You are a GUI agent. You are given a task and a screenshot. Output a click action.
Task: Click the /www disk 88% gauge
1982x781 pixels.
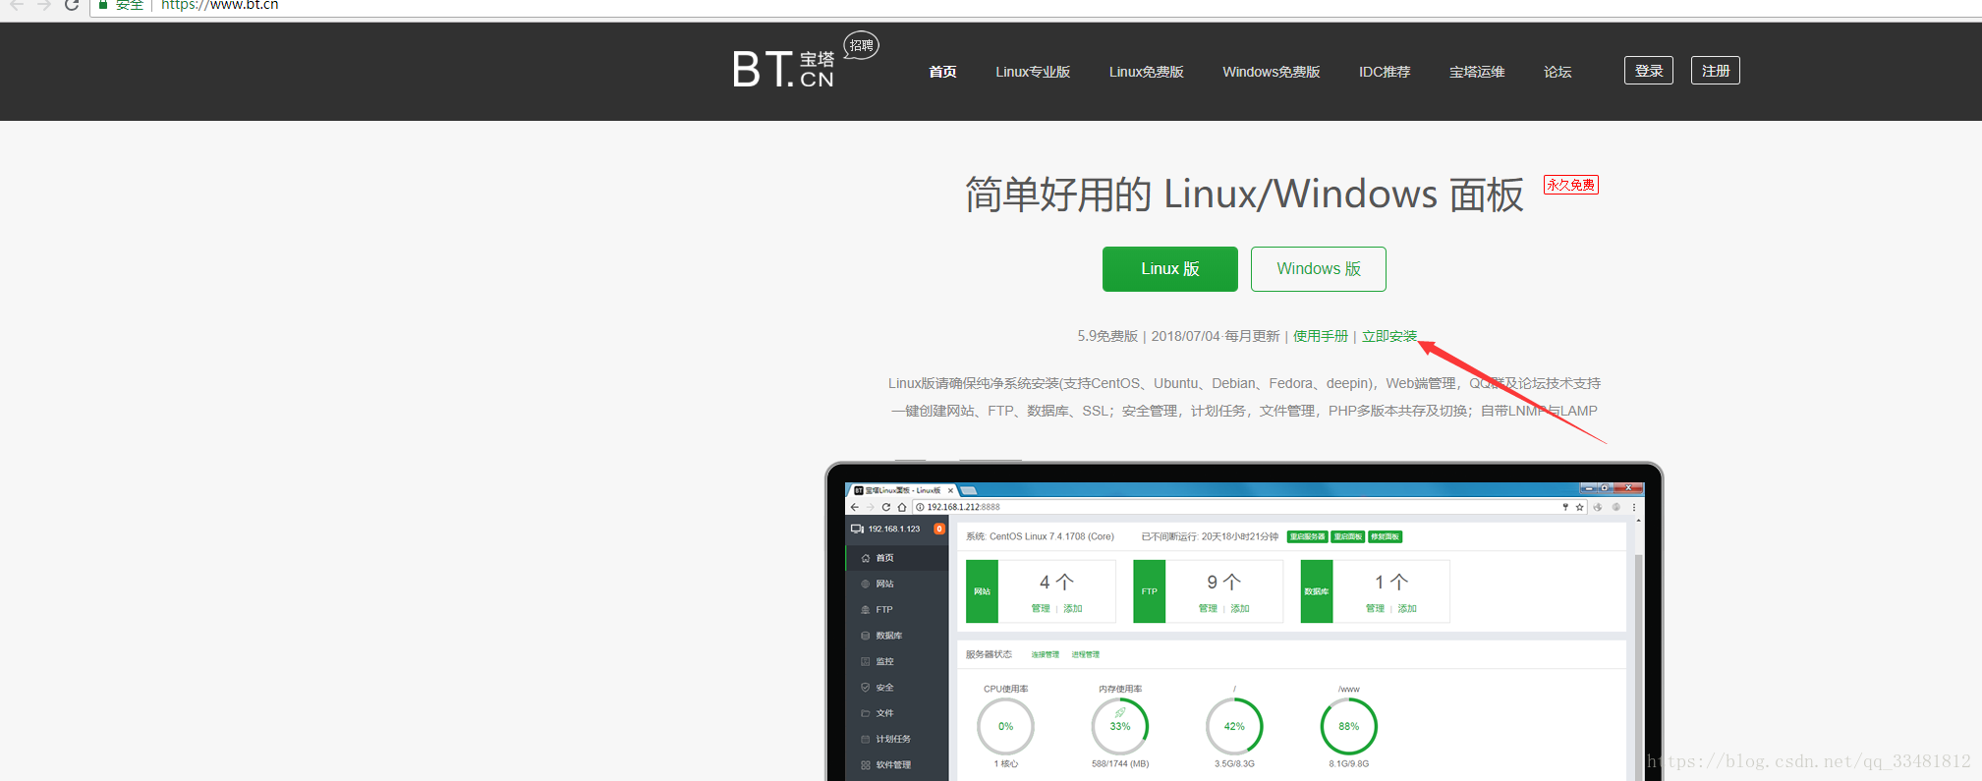click(1349, 726)
